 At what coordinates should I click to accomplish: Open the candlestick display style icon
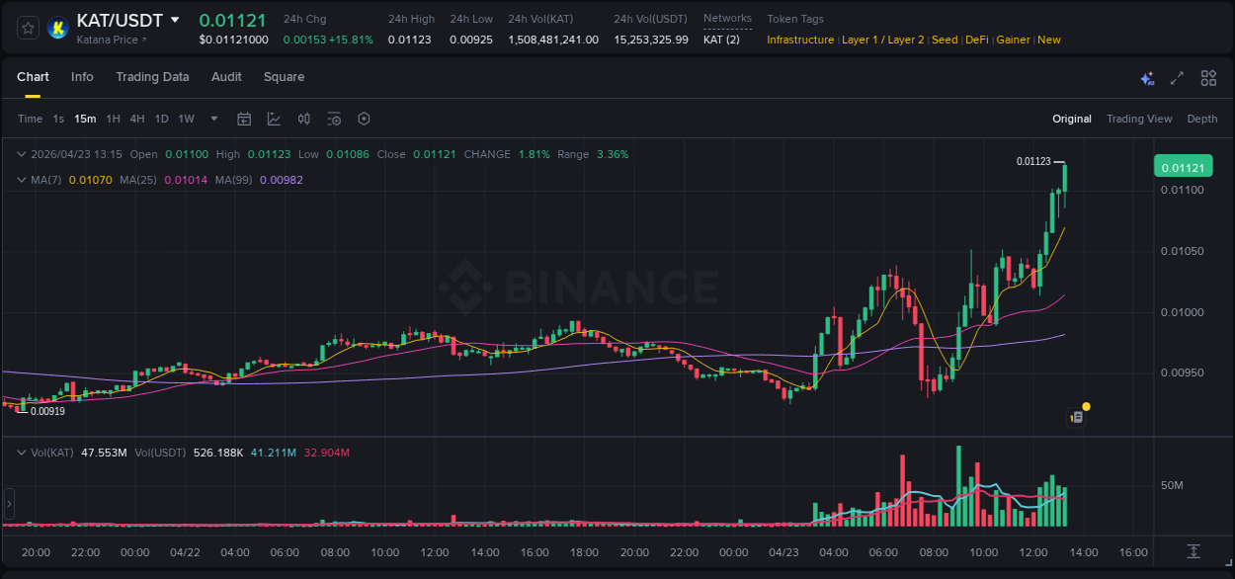[x=304, y=119]
